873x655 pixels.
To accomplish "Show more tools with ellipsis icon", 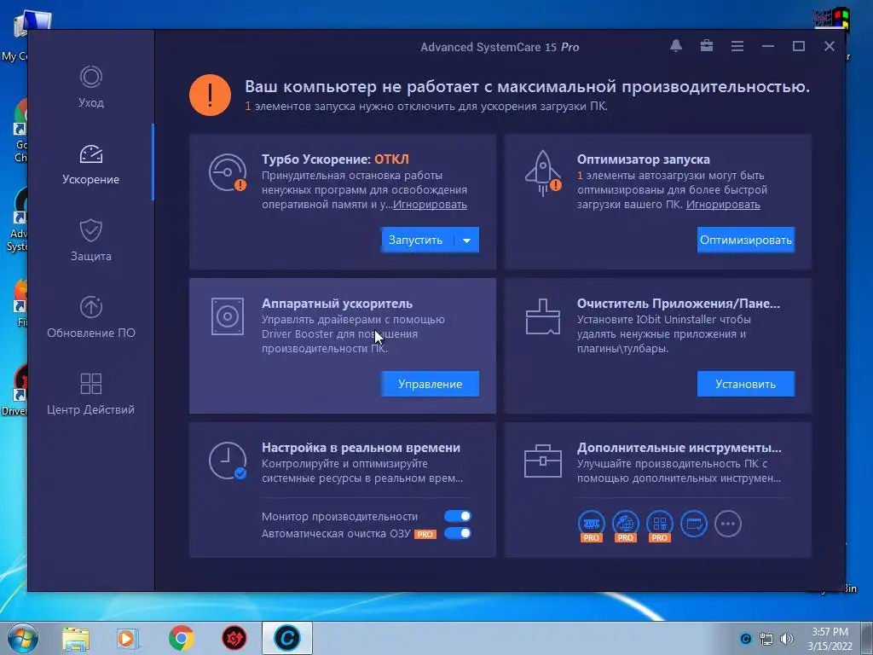I will tap(728, 524).
